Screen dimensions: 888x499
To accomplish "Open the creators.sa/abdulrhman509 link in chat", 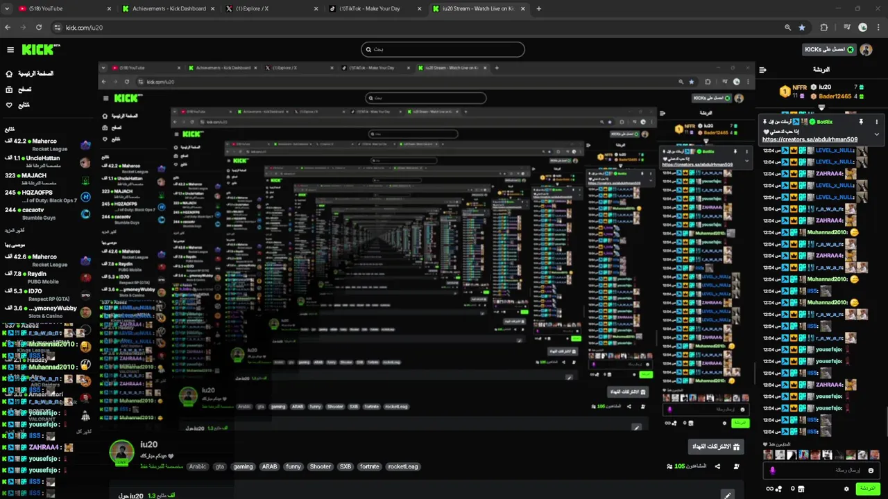I will tap(810, 139).
